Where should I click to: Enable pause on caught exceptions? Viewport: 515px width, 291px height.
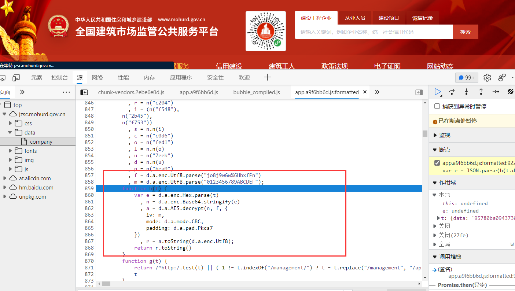coord(437,106)
